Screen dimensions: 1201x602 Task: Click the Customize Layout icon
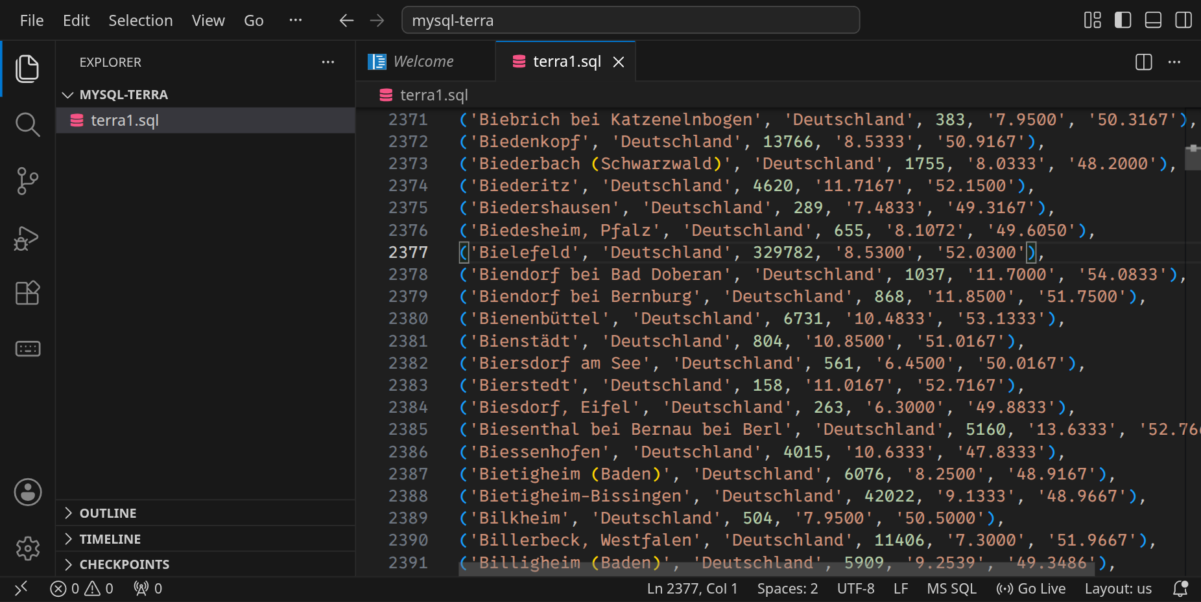1093,20
